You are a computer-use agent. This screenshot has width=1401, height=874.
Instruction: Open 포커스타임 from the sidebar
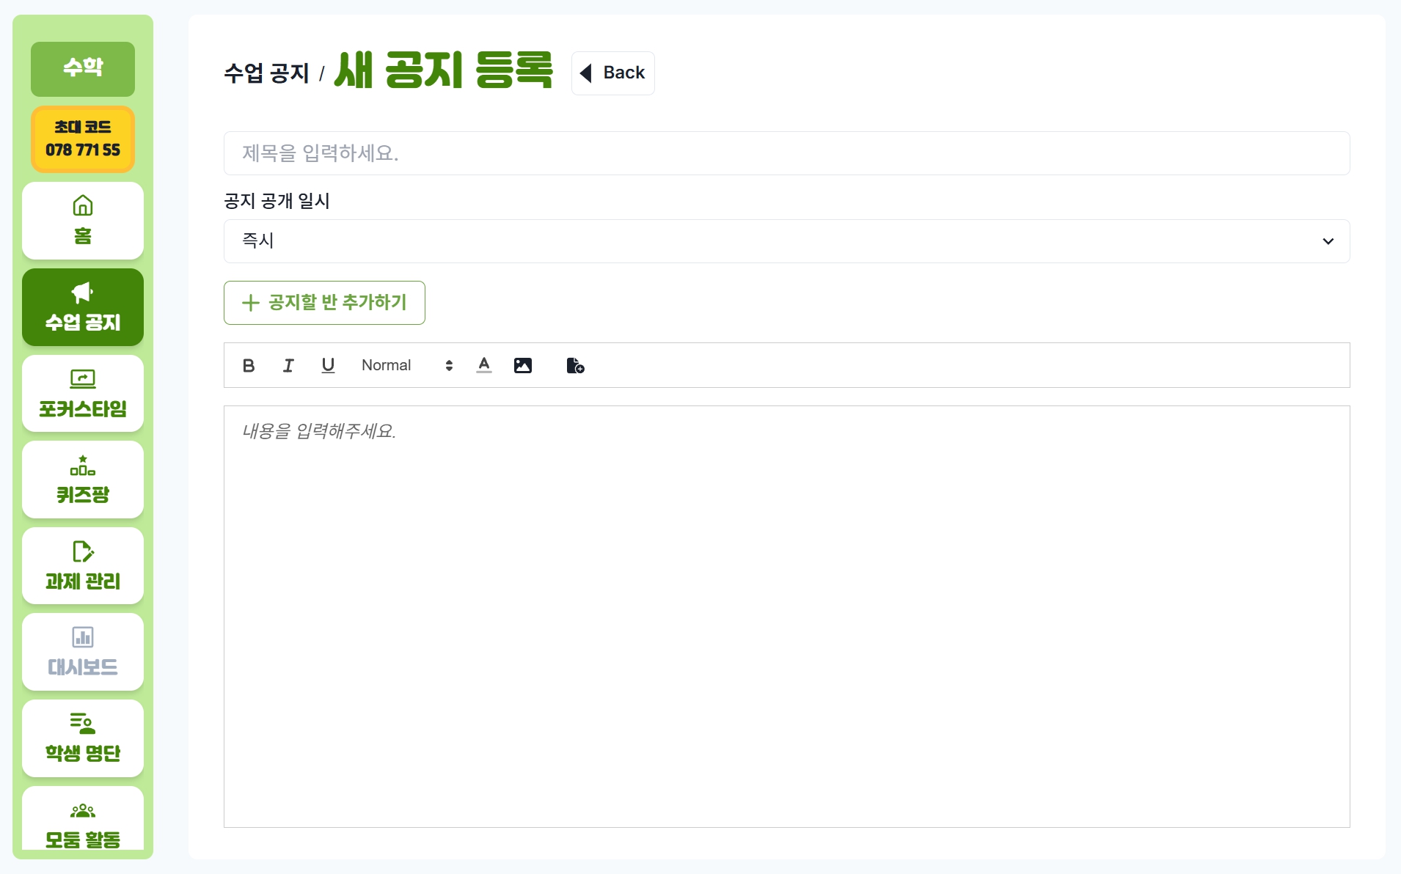[x=83, y=394]
